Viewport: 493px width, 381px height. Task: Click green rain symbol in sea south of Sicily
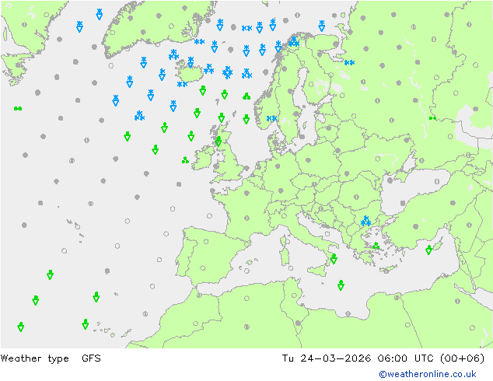click(341, 285)
